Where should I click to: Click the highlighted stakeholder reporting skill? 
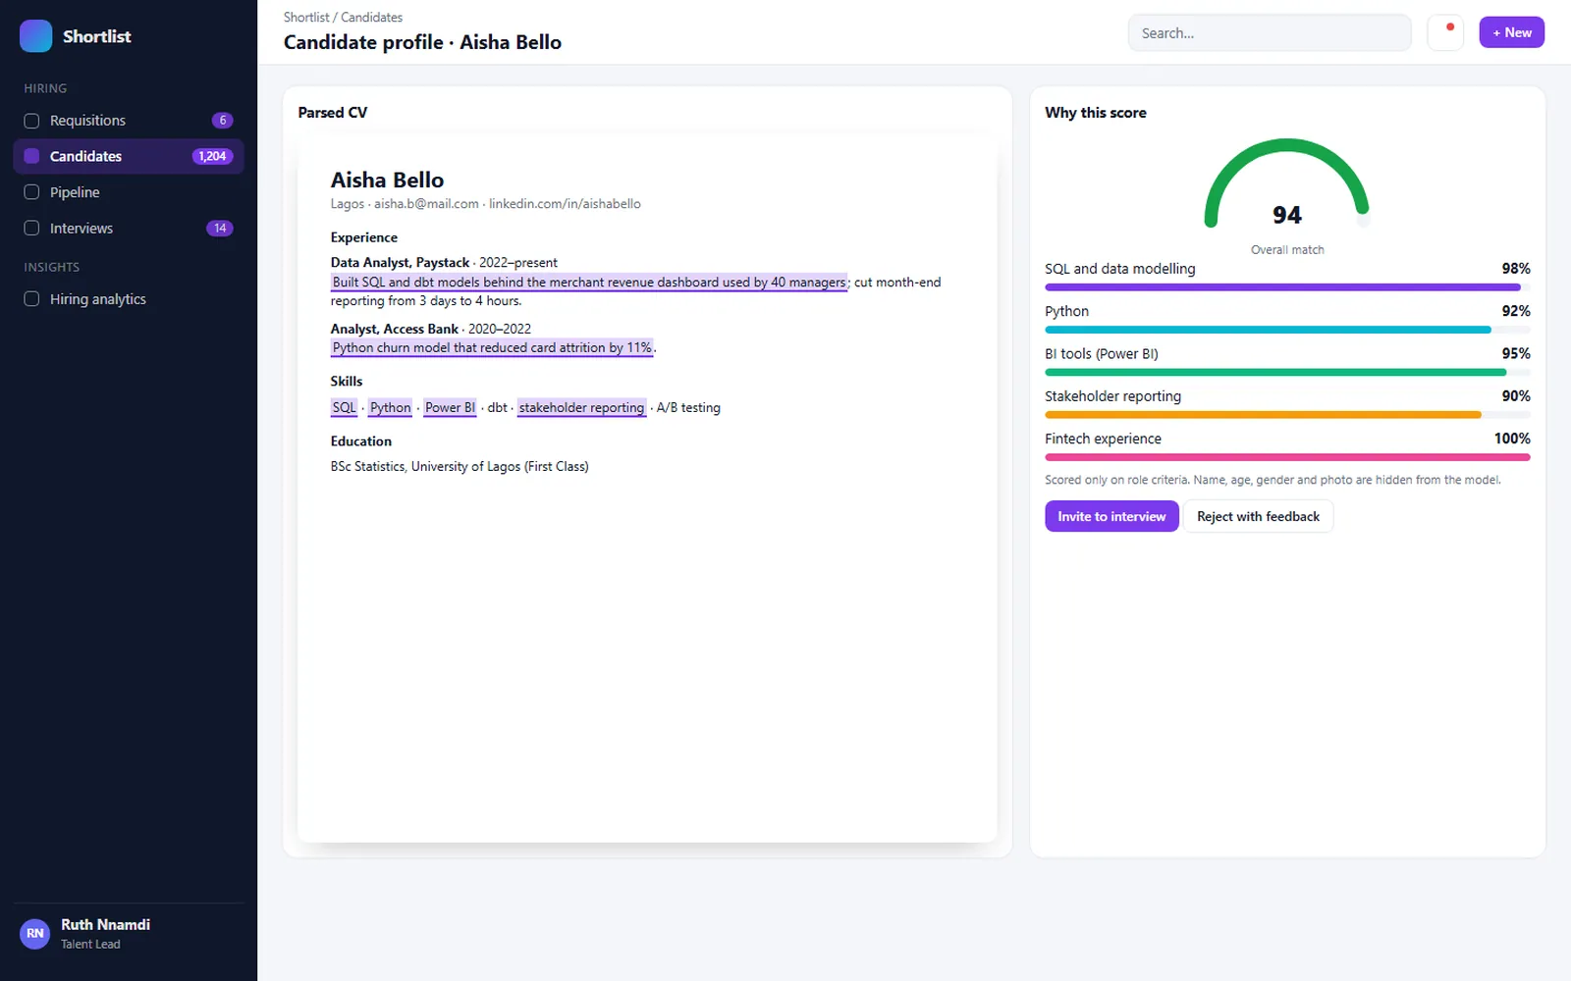581,408
